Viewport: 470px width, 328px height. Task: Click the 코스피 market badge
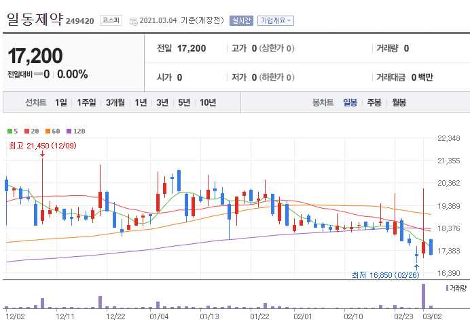coord(111,20)
